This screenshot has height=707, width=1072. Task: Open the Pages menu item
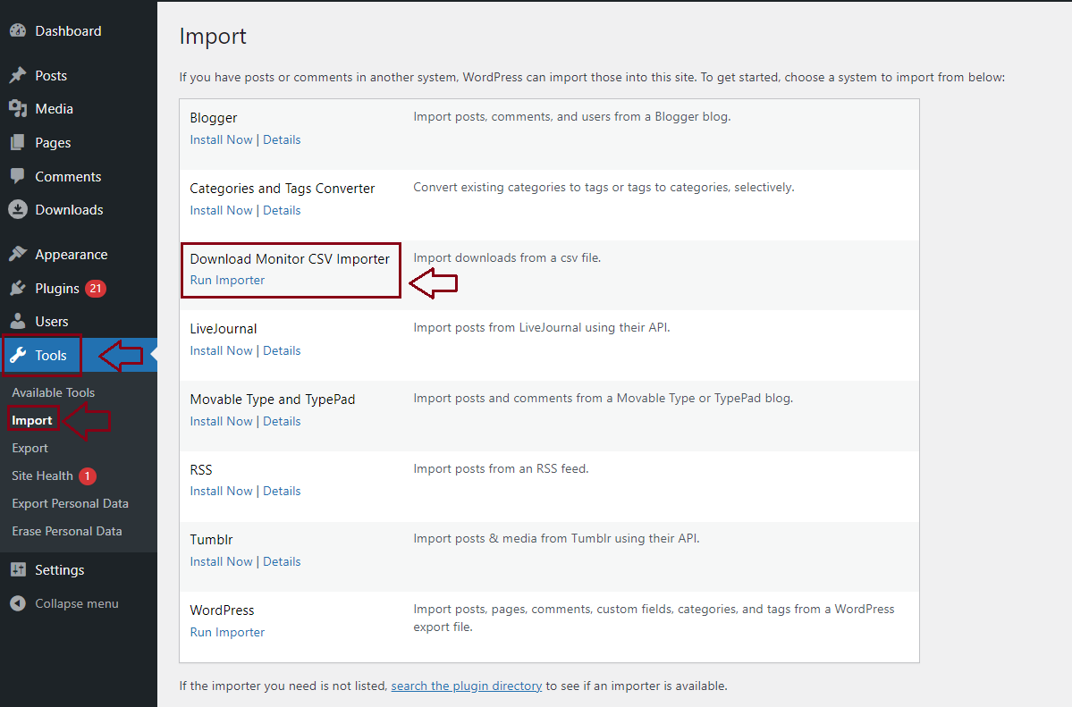[54, 143]
